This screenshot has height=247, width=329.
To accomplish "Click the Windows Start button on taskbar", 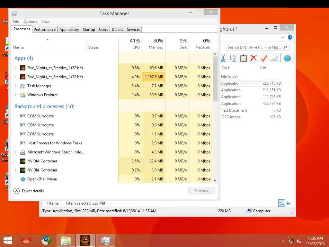I will [8, 241].
